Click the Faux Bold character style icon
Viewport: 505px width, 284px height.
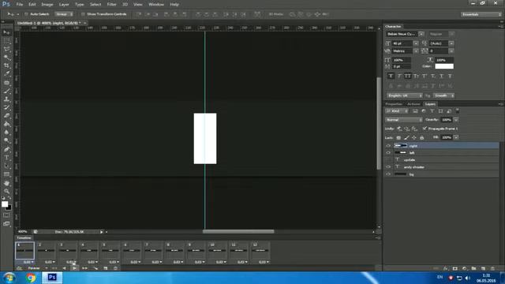[x=391, y=76]
